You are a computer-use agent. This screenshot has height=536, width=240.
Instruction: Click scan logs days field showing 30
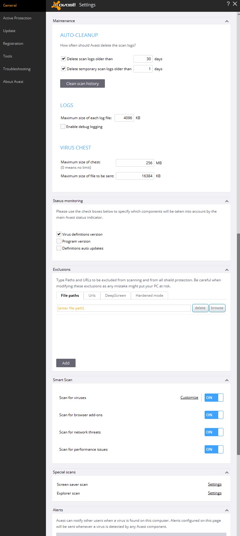[143, 59]
